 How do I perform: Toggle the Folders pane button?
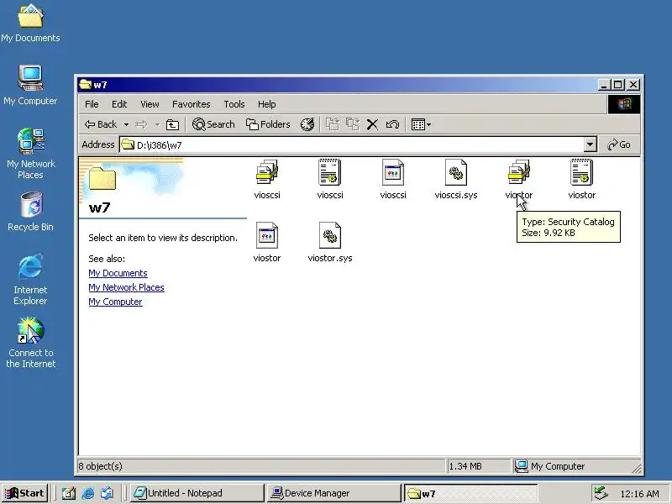pyautogui.click(x=268, y=124)
